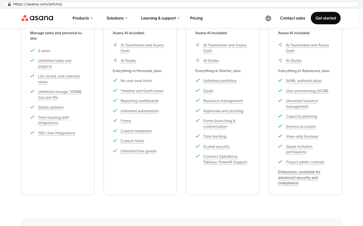Click Universal resource management
Screen dimensions: 363x226
click(x=302, y=104)
